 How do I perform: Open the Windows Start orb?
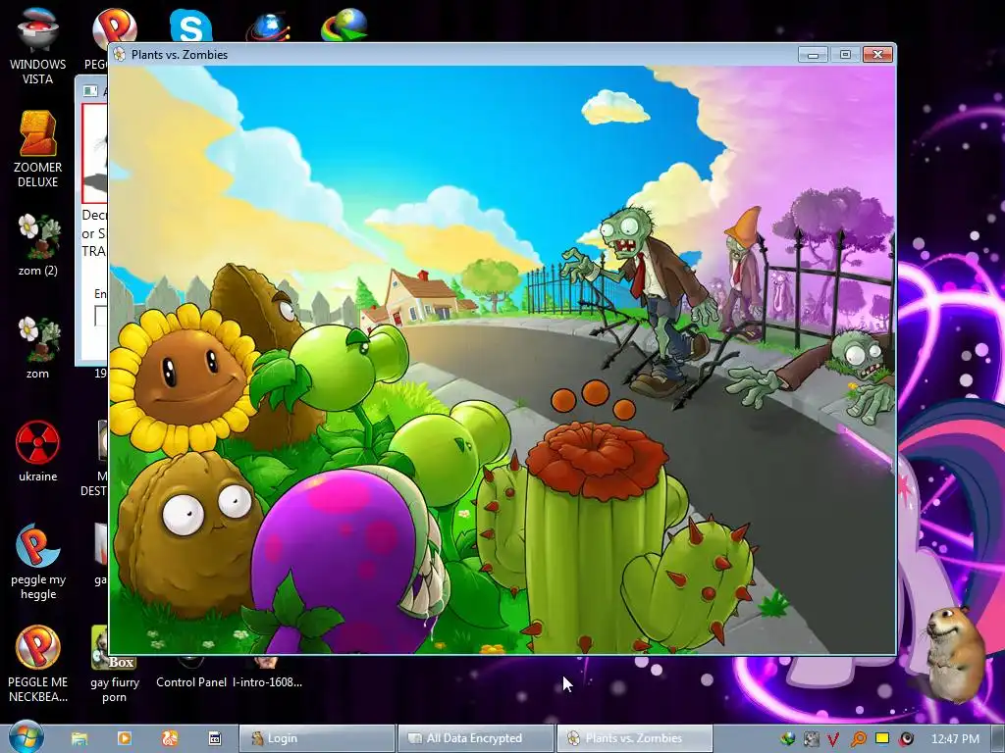[x=26, y=737]
